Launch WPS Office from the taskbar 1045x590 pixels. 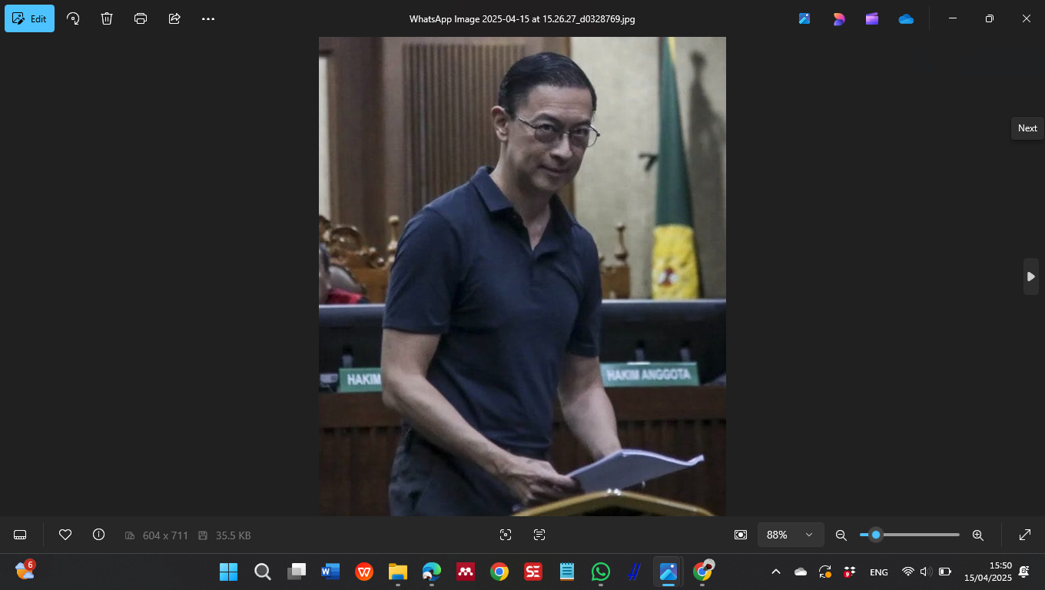[x=364, y=572]
